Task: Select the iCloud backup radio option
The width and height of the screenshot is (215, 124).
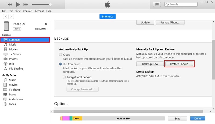Action: [60, 55]
